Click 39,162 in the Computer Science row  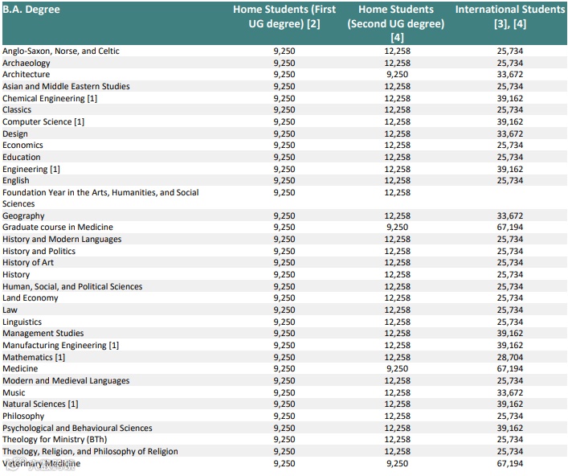pyautogui.click(x=509, y=121)
